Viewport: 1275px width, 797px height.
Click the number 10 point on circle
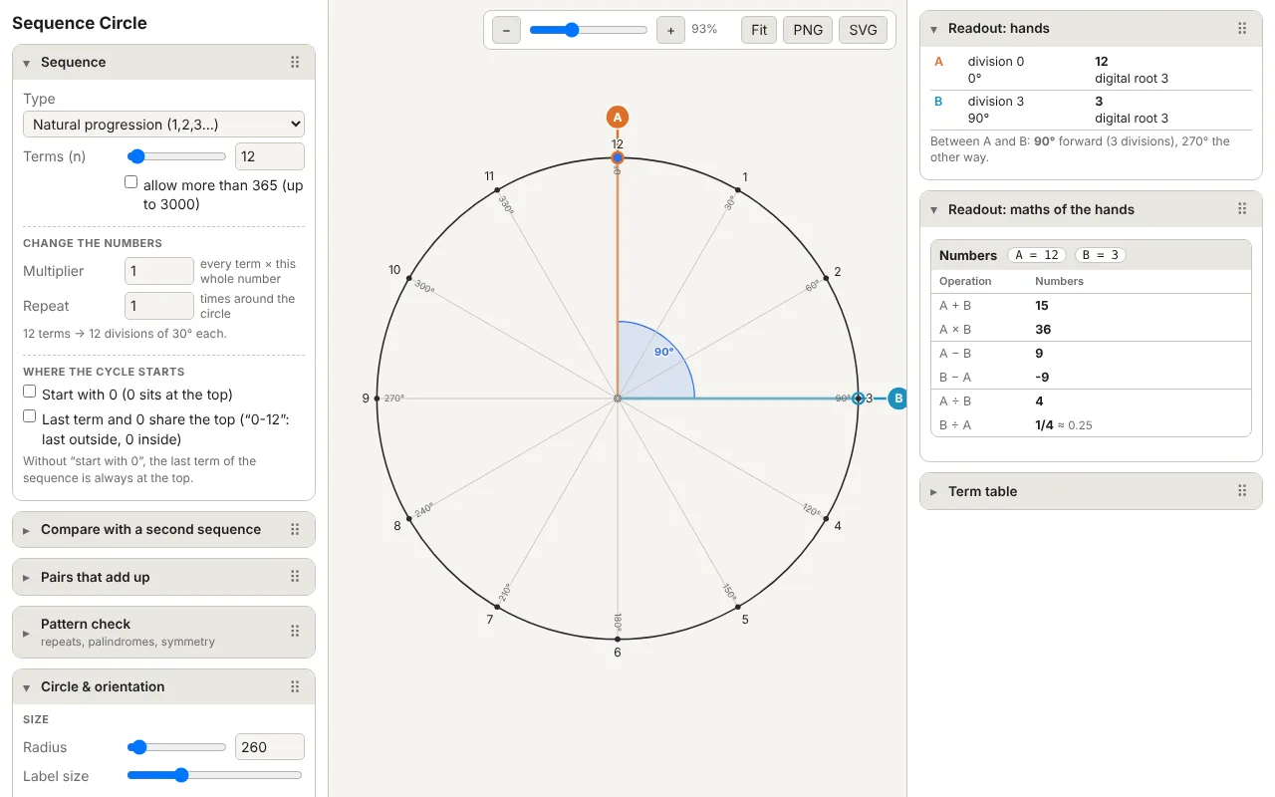point(409,278)
